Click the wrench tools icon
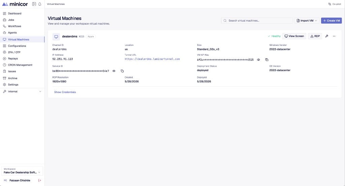Screen dimensions: 345x186 point(327,36)
